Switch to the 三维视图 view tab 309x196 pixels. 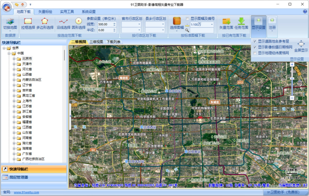pyautogui.click(x=96, y=42)
